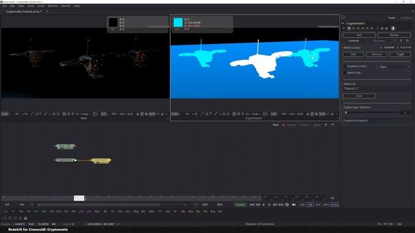Viewport: 415px width, 233px height.
Task: Open the Edit menu
Action: (x=12, y=6)
